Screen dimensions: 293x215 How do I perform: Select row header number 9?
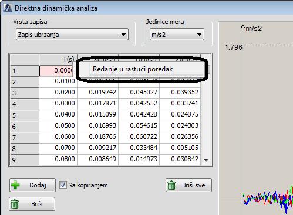point(25,160)
